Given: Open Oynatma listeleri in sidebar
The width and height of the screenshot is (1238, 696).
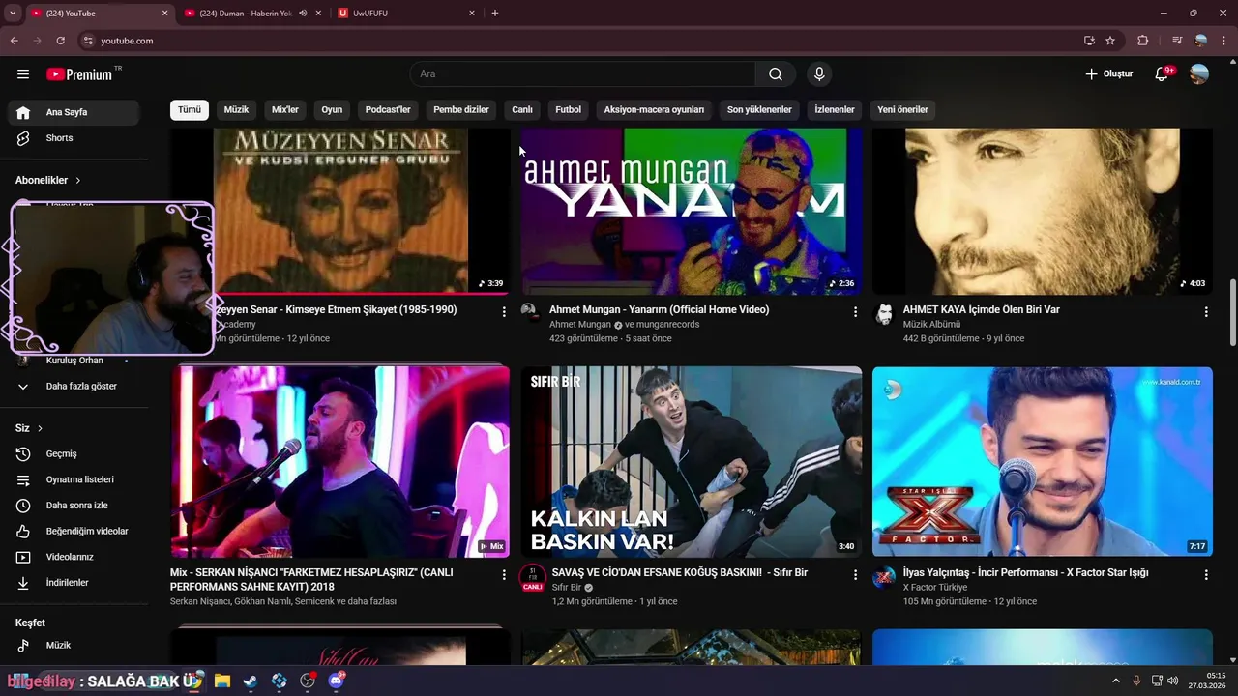Looking at the screenshot, I should tap(74, 479).
